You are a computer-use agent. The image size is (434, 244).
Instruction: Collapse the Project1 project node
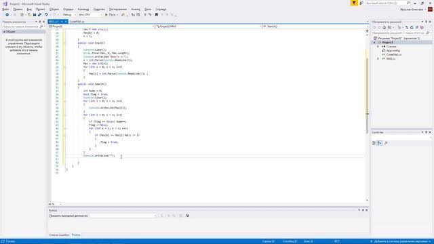(x=374, y=42)
